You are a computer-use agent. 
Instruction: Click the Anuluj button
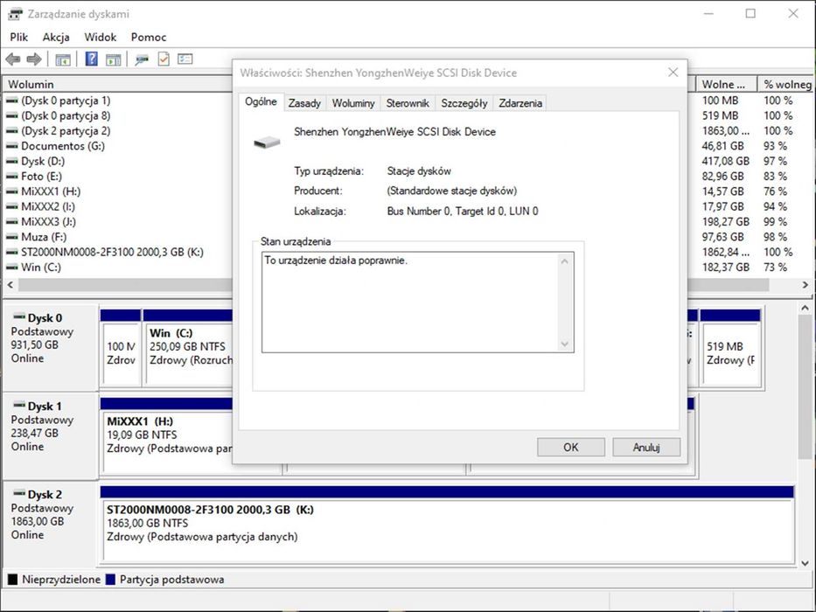(x=646, y=447)
